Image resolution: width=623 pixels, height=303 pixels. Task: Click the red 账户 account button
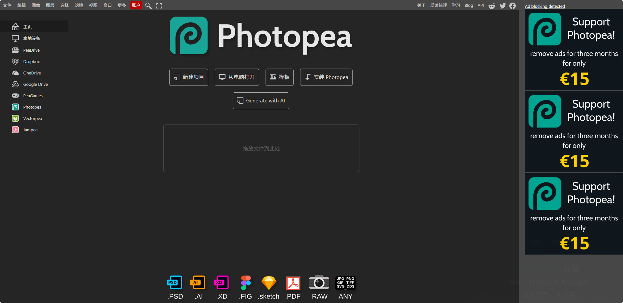[x=136, y=5]
